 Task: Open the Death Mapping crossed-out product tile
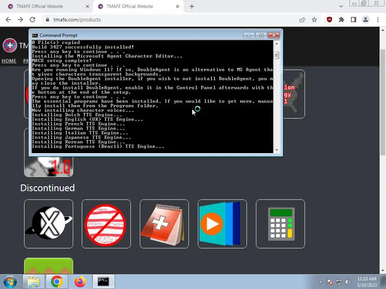coord(106,224)
